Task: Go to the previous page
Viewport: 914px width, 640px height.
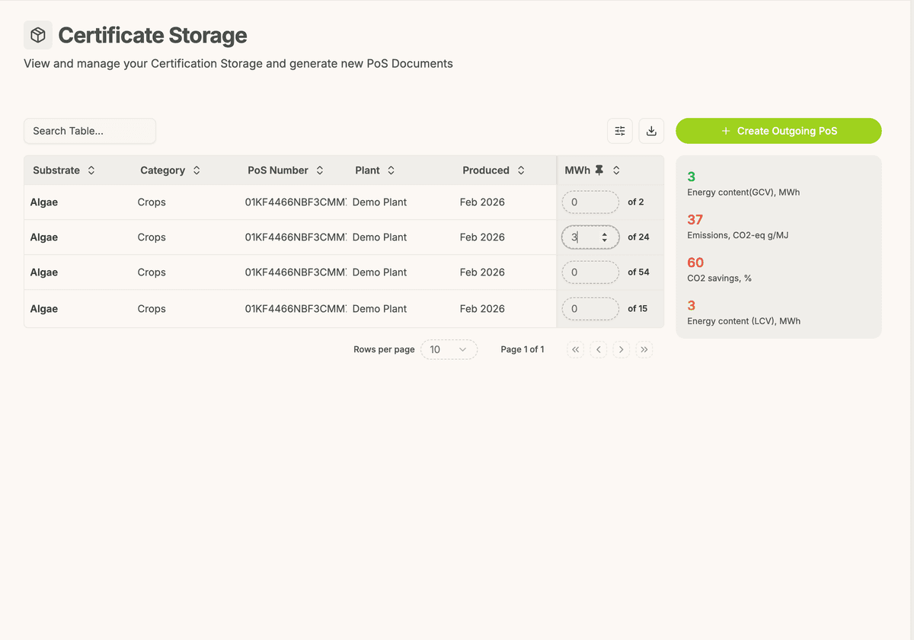Action: click(599, 349)
